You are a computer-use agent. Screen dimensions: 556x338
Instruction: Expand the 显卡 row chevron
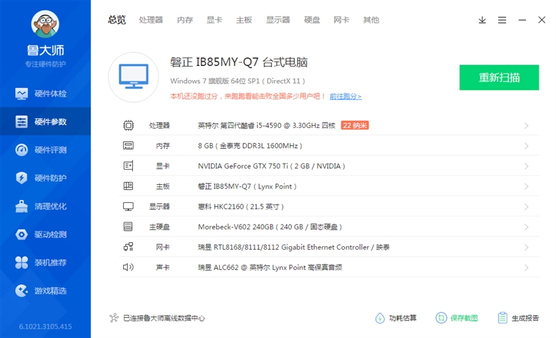[x=526, y=166]
